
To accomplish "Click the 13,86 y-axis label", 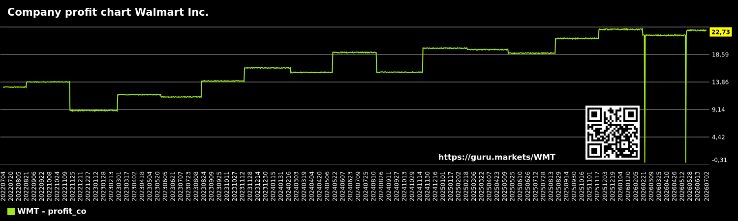I will pyautogui.click(x=720, y=82).
